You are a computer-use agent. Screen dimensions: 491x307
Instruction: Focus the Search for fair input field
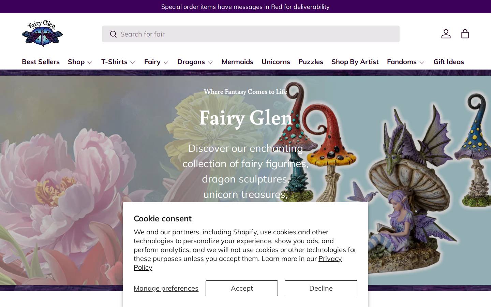251,34
